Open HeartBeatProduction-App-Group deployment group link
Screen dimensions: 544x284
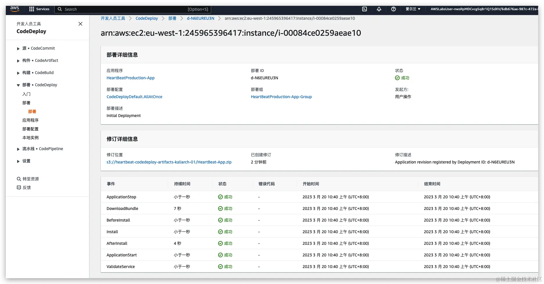click(281, 97)
